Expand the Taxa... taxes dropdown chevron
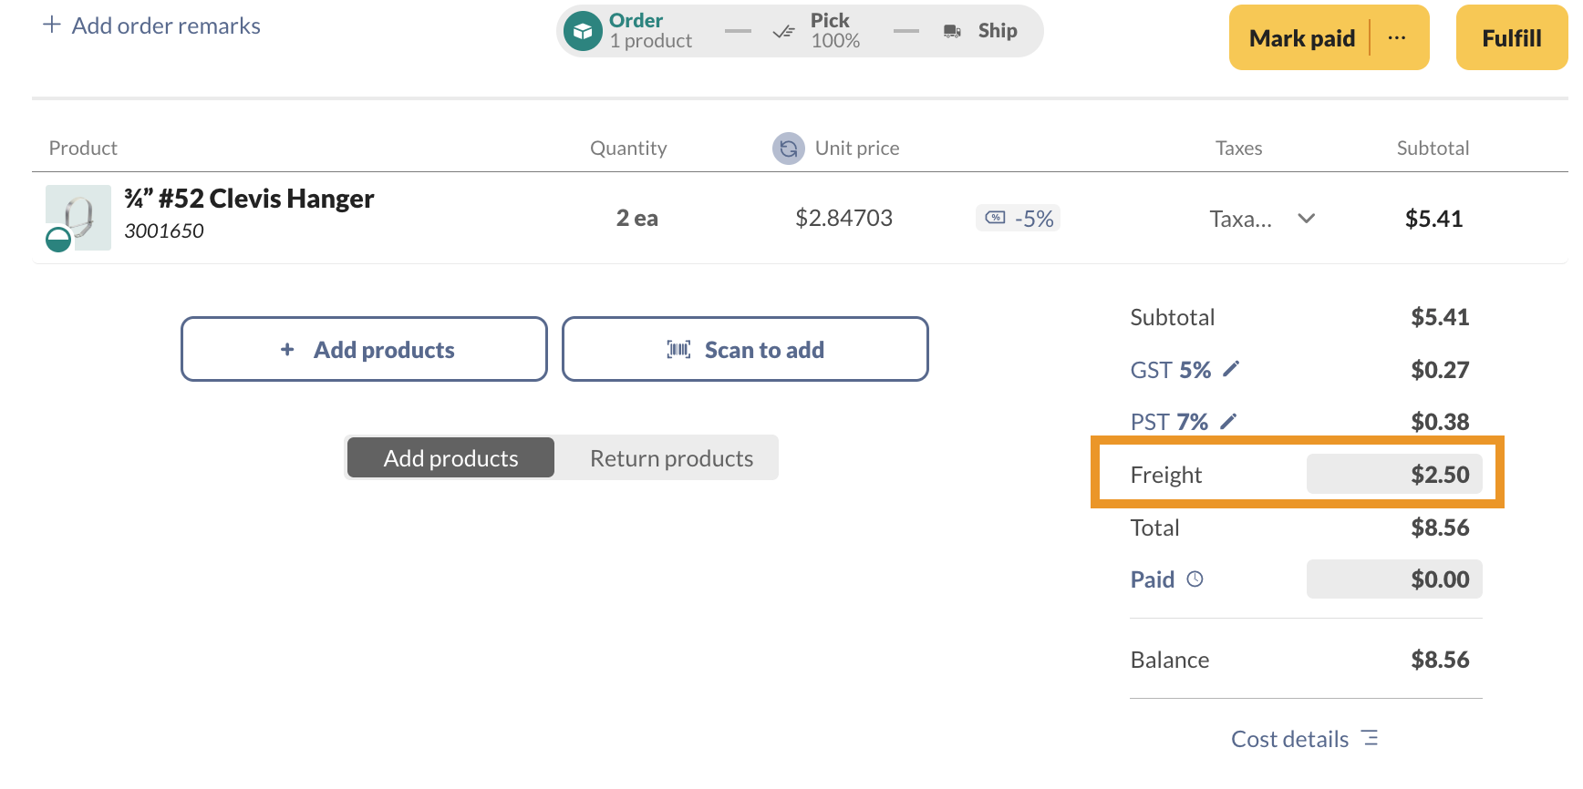Image resolution: width=1583 pixels, height=789 pixels. 1306,219
